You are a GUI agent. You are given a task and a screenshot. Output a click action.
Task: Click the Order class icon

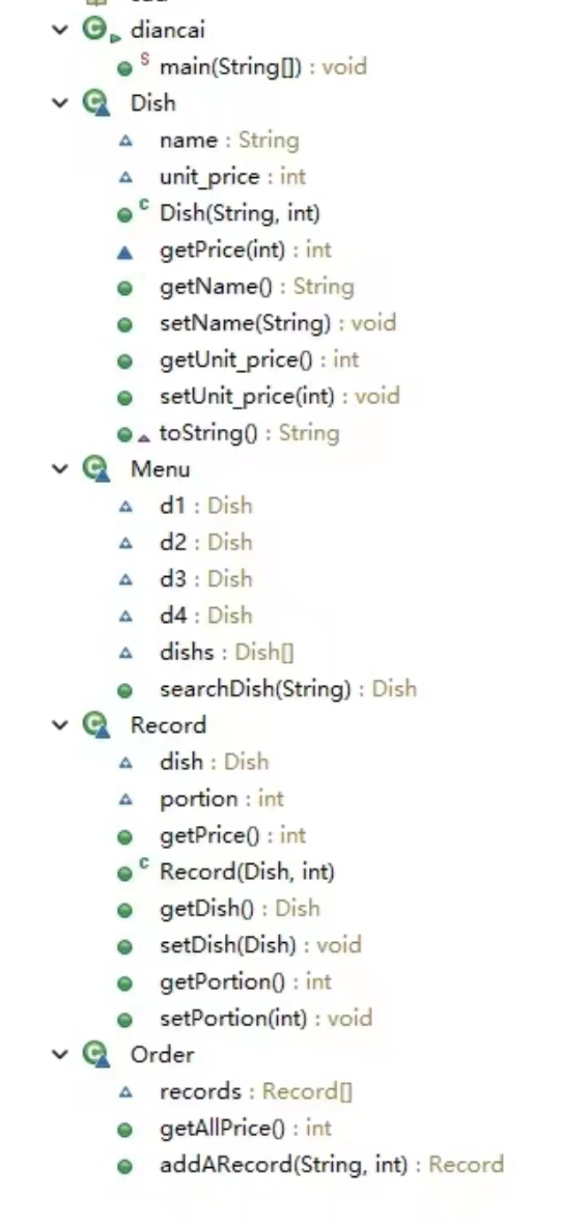click(x=95, y=1055)
